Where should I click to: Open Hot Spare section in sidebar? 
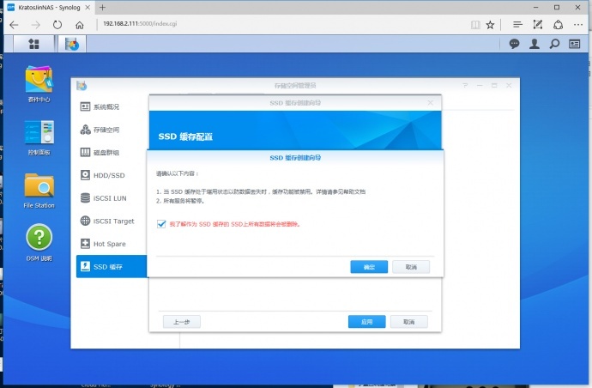[111, 244]
